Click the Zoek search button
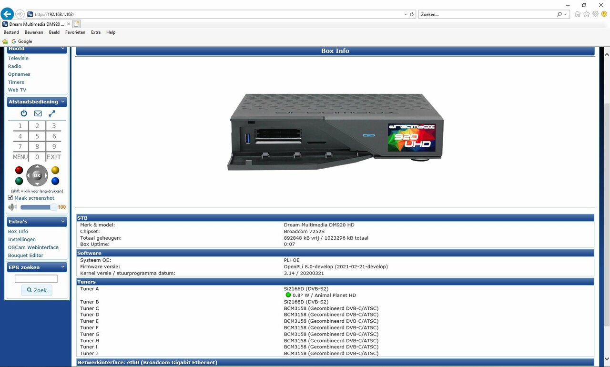The image size is (610, 367). click(37, 290)
